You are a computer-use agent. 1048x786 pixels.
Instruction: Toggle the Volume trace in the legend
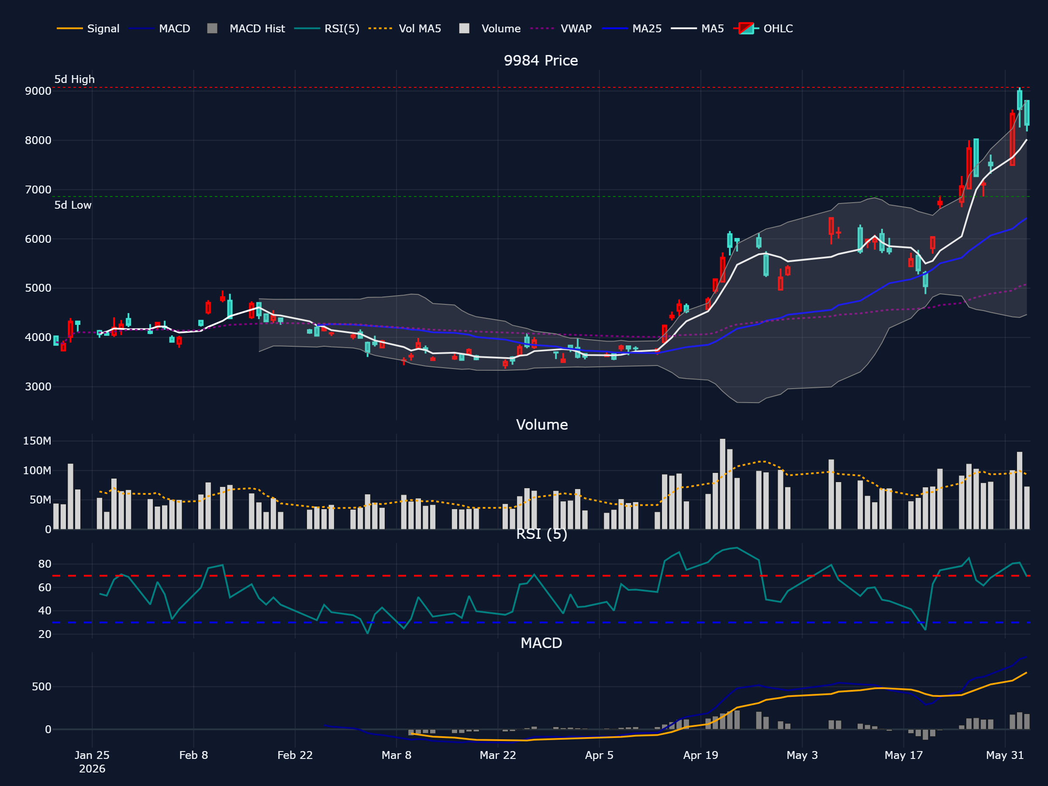(490, 28)
